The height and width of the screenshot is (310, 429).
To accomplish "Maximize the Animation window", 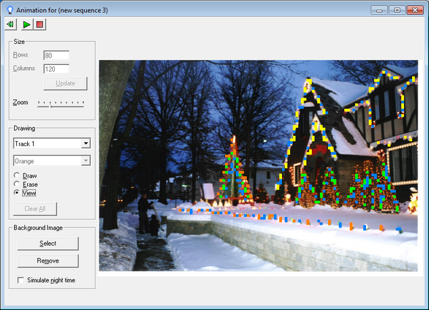I will click(397, 10).
